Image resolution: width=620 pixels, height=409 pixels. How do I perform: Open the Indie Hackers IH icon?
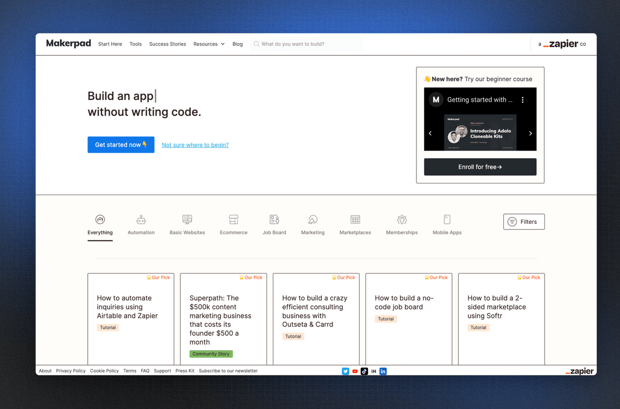[x=374, y=371]
